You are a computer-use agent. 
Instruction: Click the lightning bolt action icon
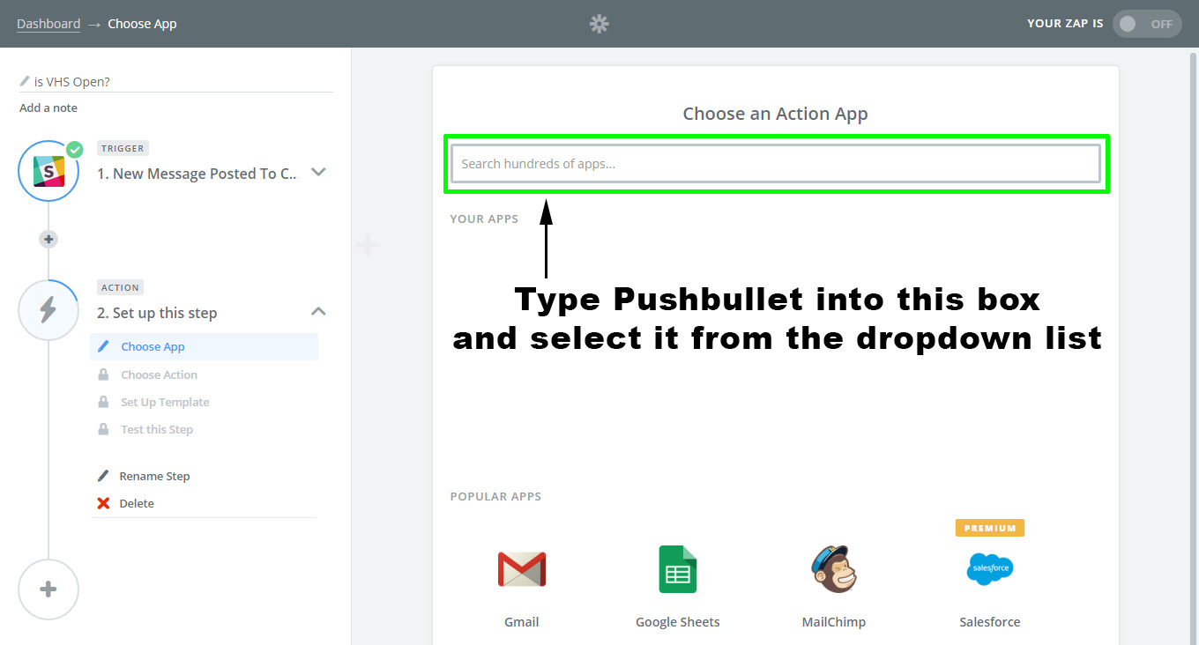tap(48, 309)
